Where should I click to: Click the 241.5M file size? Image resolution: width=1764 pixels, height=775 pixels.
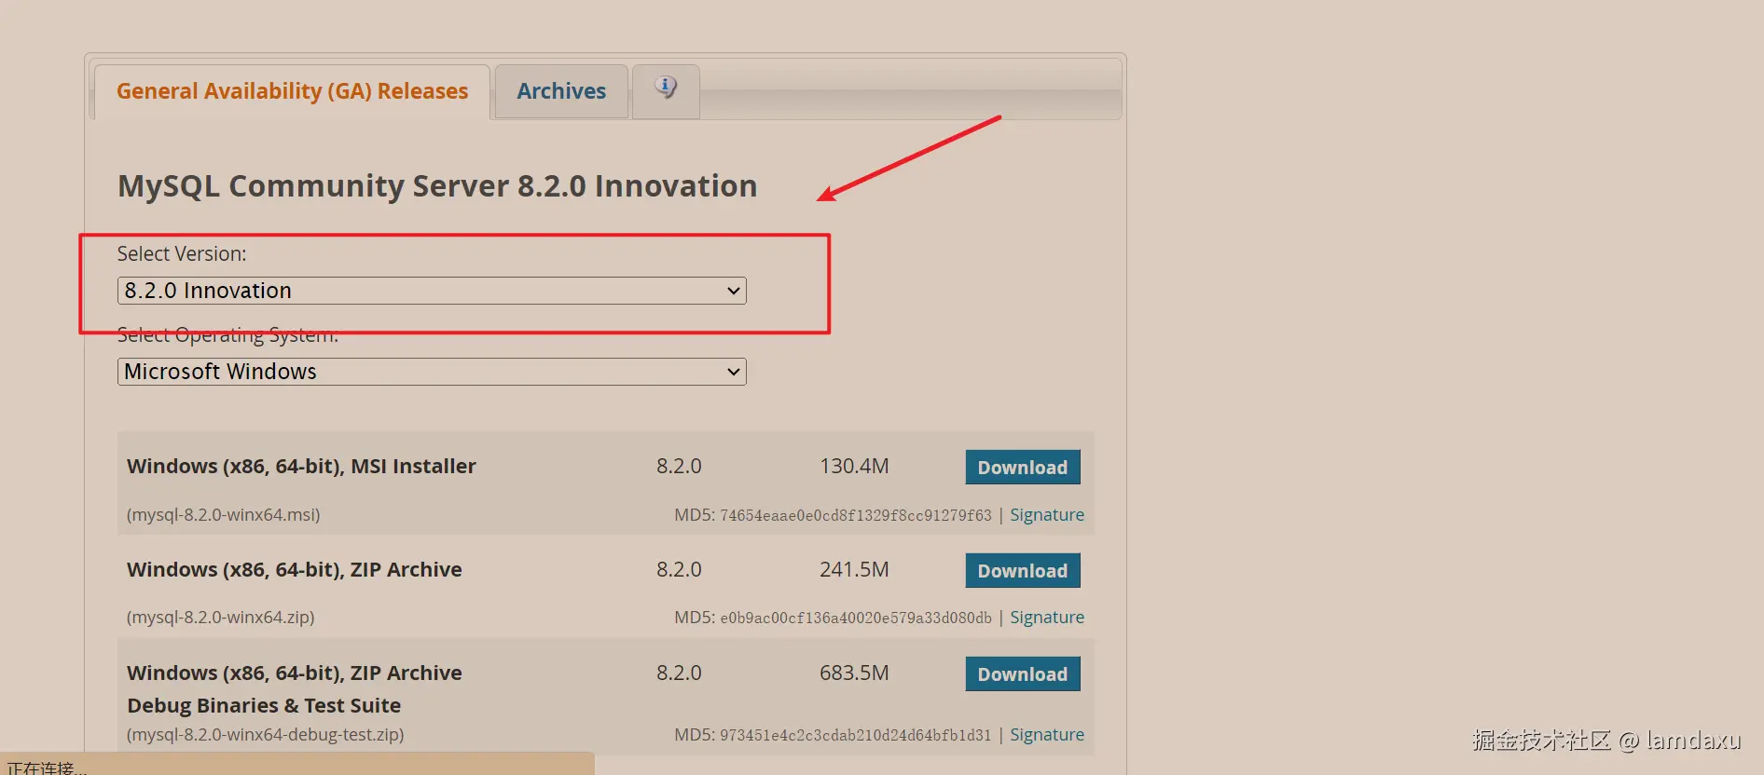pos(854,569)
